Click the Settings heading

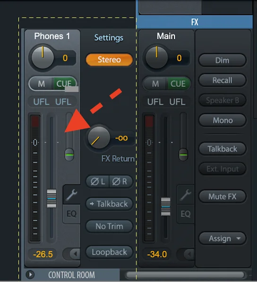[109, 38]
